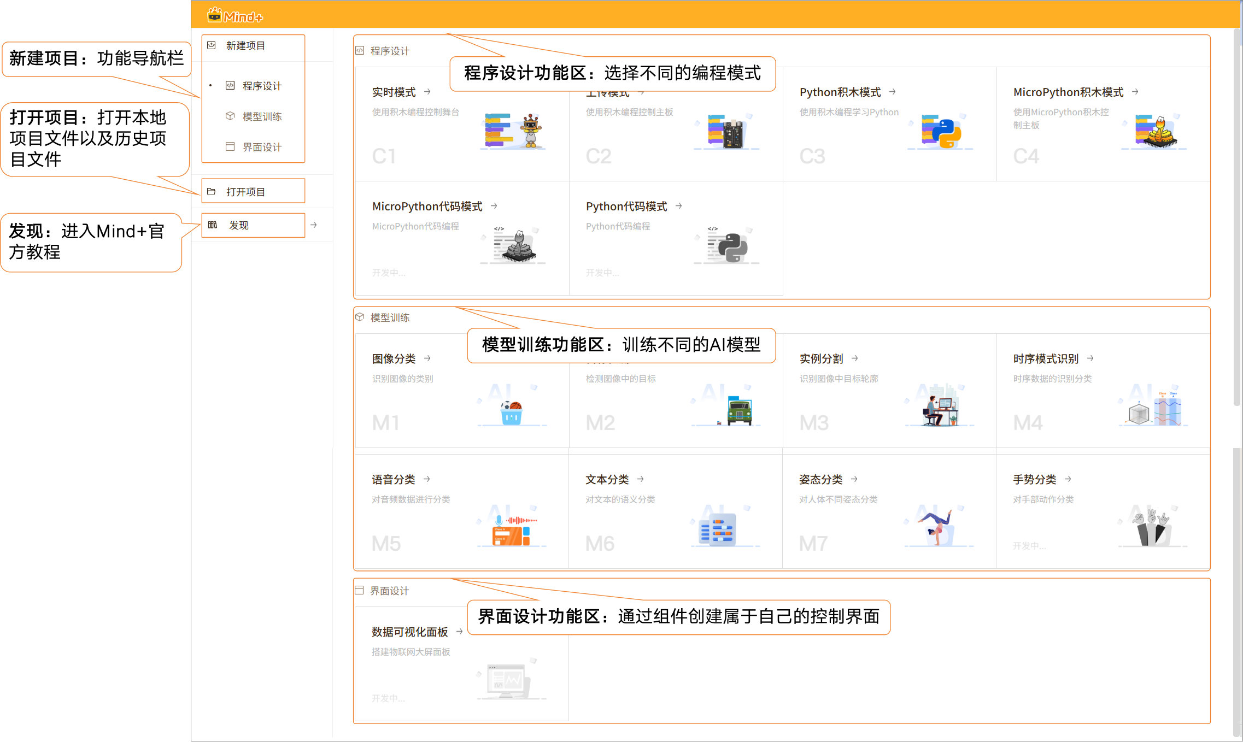Click the Mind+ logo icon
1243x742 pixels.
click(x=215, y=15)
